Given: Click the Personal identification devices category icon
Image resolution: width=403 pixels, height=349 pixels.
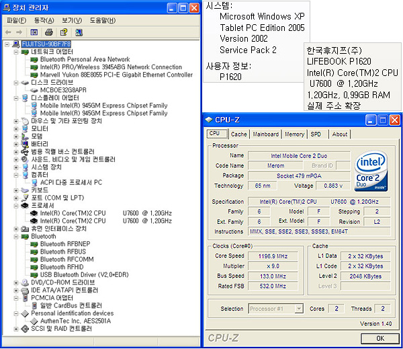Looking at the screenshot, I should click(x=25, y=313).
